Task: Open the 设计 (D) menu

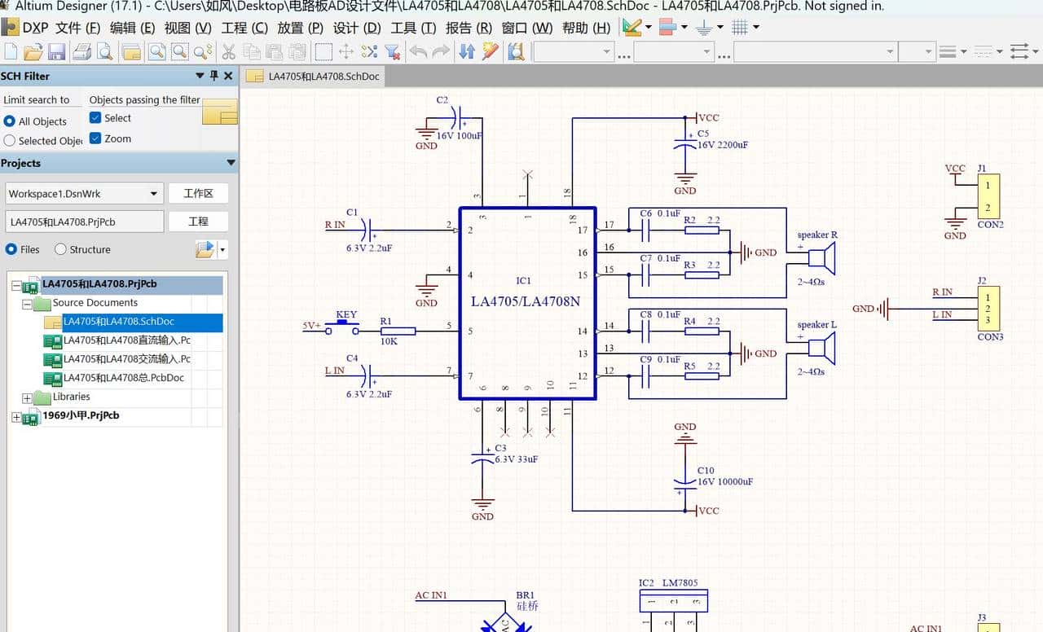Action: point(357,28)
